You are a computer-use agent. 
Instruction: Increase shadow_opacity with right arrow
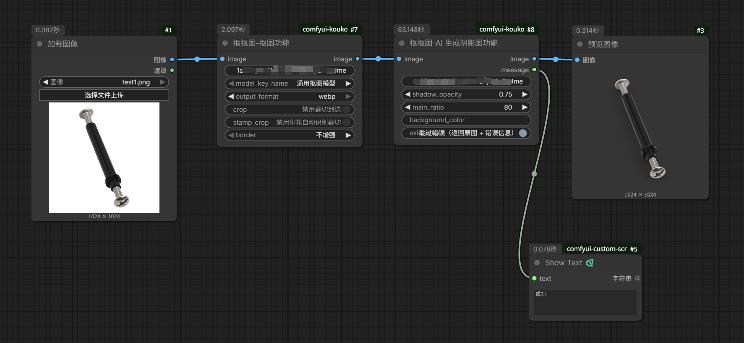(x=525, y=94)
